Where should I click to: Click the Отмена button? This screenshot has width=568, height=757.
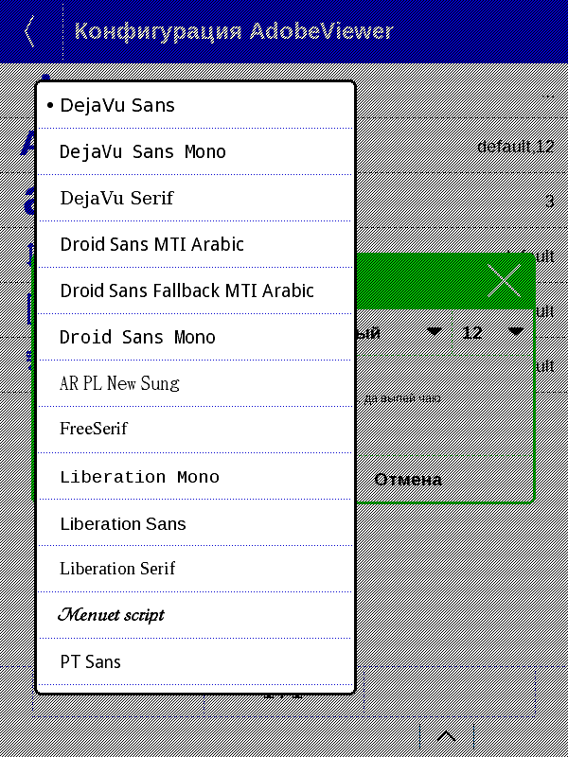(x=408, y=480)
